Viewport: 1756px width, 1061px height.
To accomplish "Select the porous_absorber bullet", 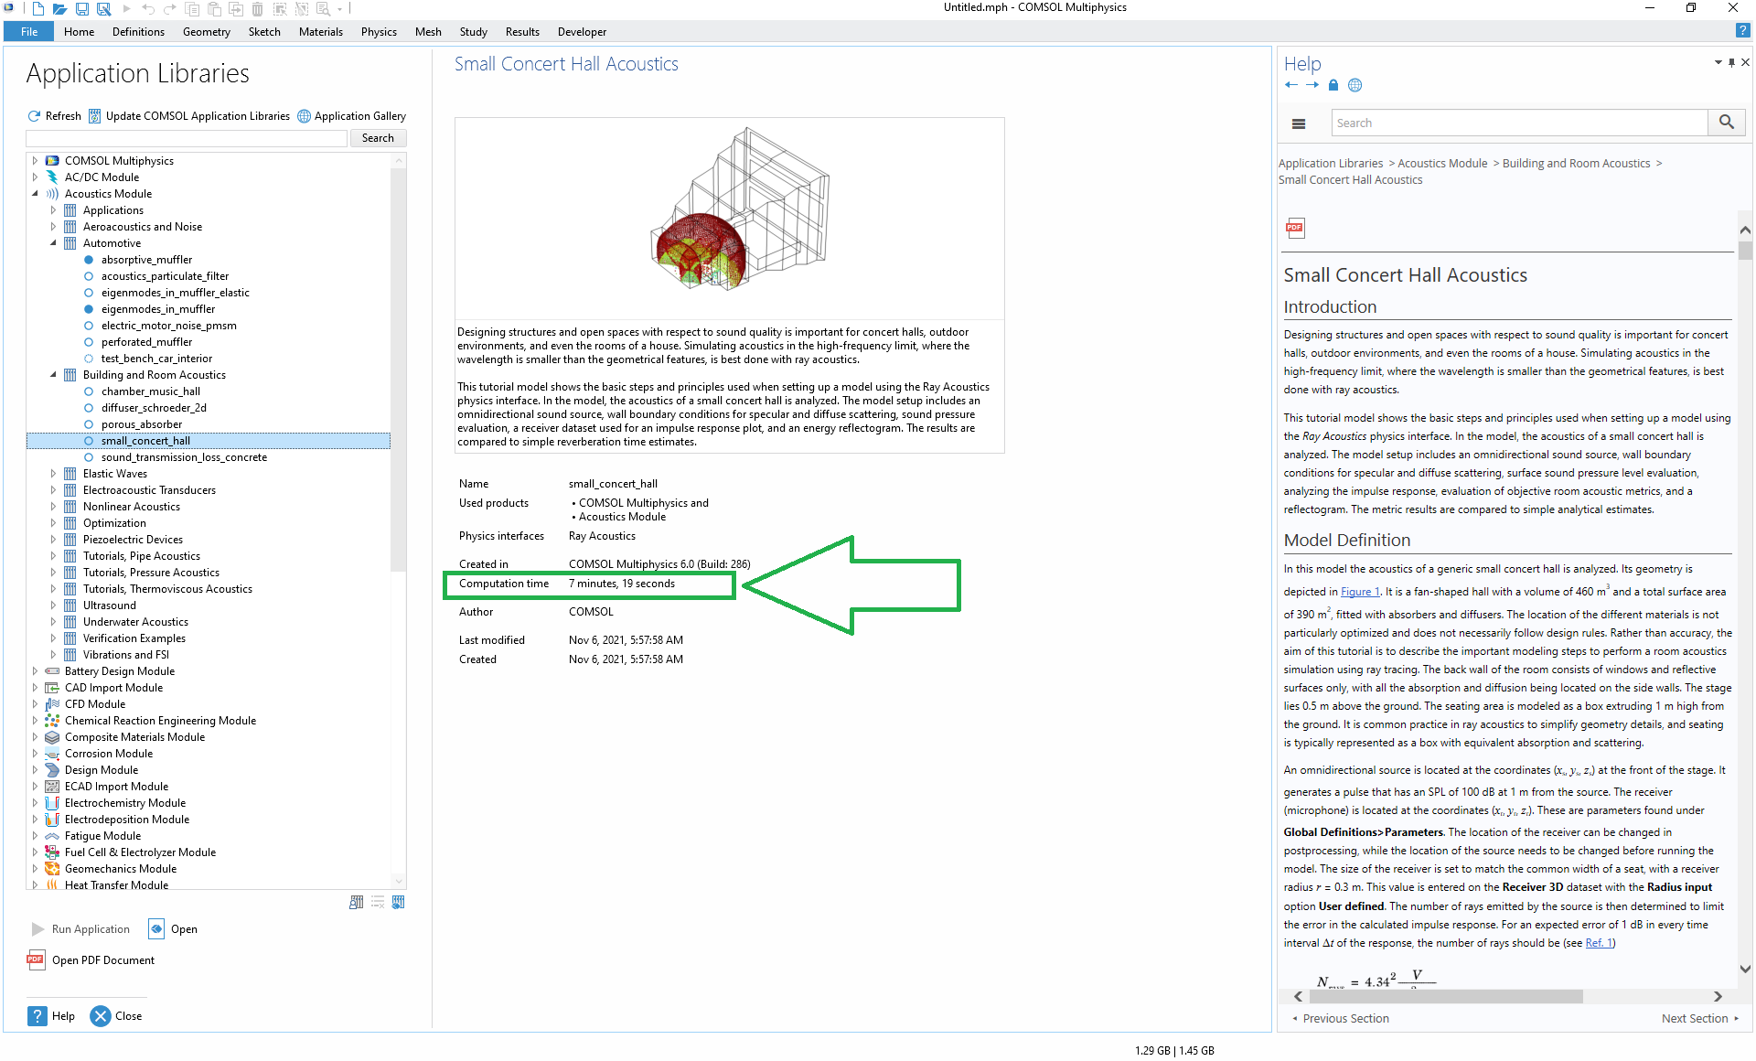I will [x=89, y=424].
